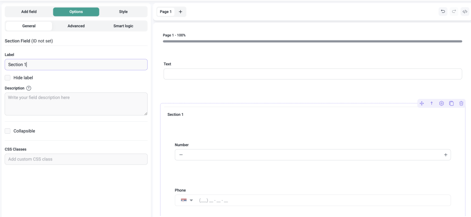Open the Smart logic sub-tab

pyautogui.click(x=123, y=26)
